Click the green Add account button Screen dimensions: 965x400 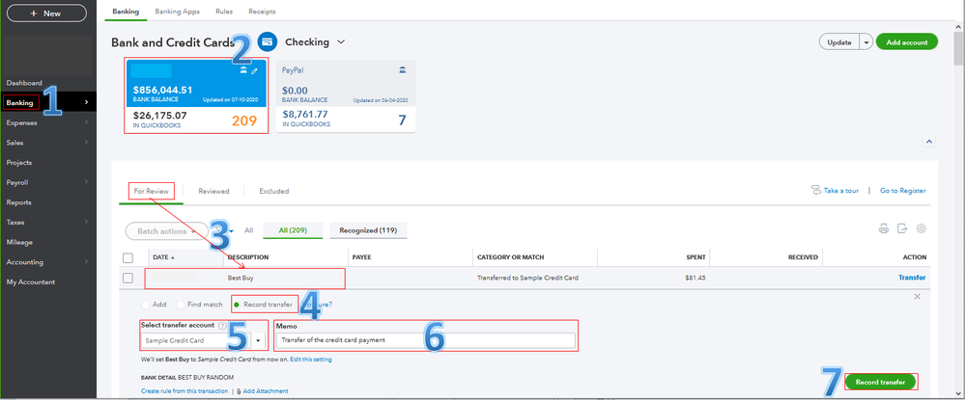(x=906, y=42)
